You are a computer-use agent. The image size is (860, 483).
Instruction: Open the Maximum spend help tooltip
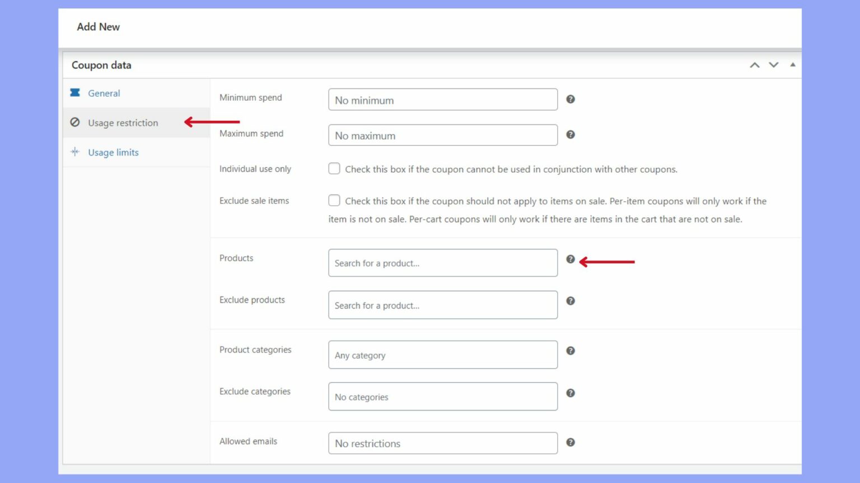click(x=570, y=135)
